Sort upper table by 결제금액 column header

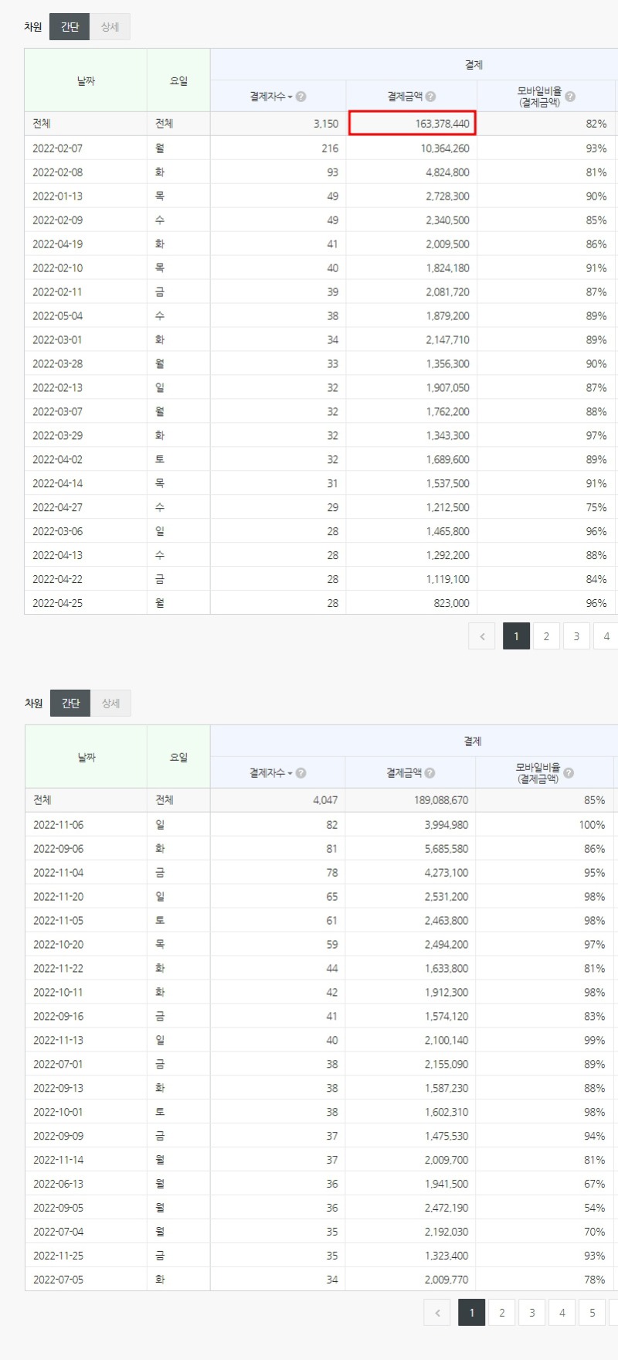point(405,97)
